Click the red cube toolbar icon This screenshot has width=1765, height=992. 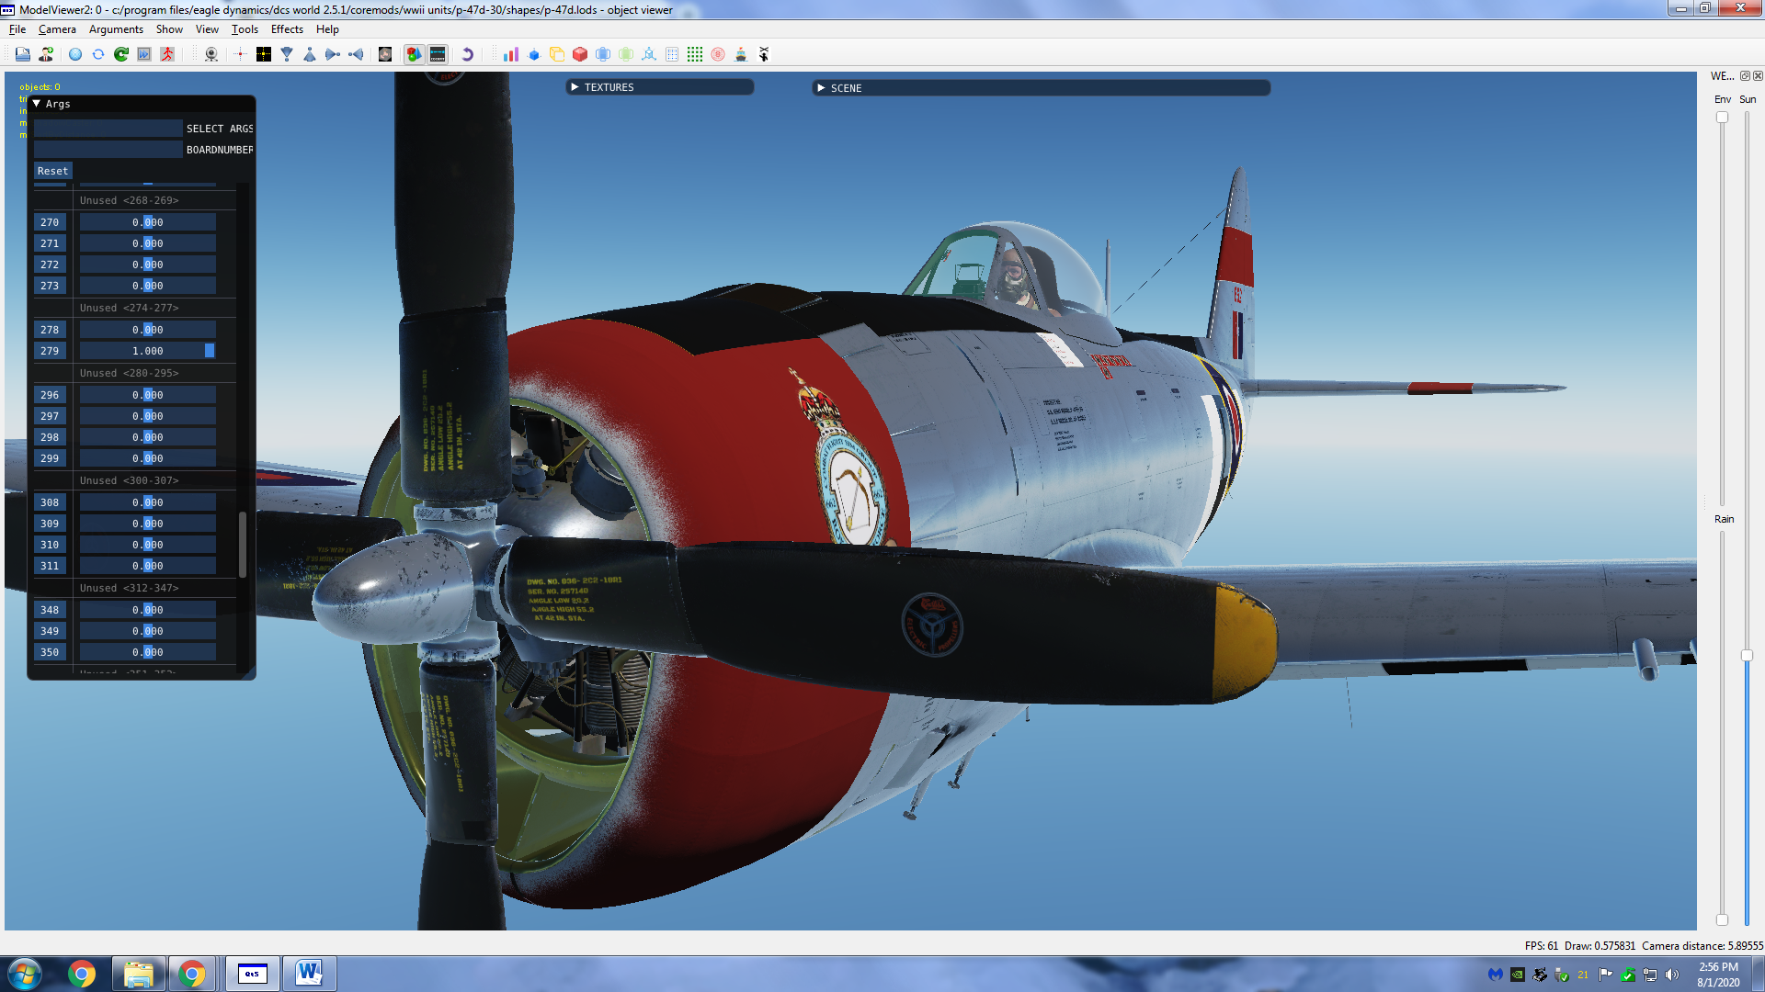[579, 54]
